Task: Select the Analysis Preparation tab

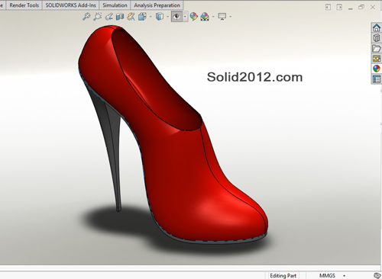Action: point(157,5)
